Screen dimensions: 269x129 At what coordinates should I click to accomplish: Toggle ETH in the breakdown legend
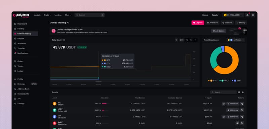pos(236,81)
